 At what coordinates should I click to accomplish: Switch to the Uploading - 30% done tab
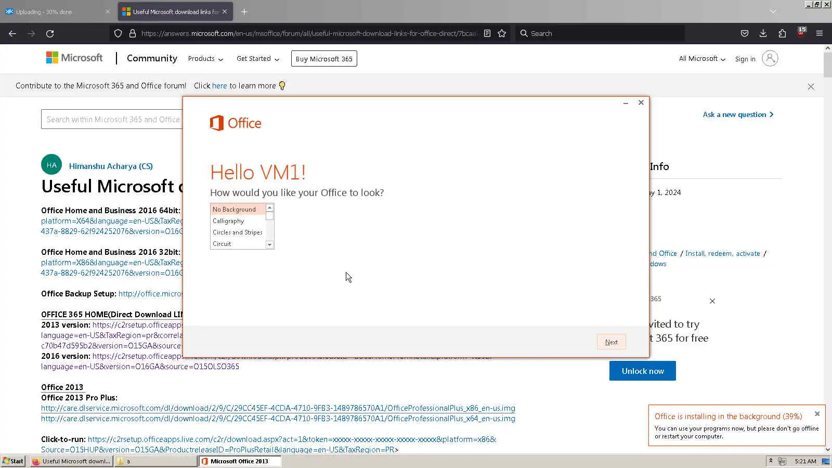56,11
